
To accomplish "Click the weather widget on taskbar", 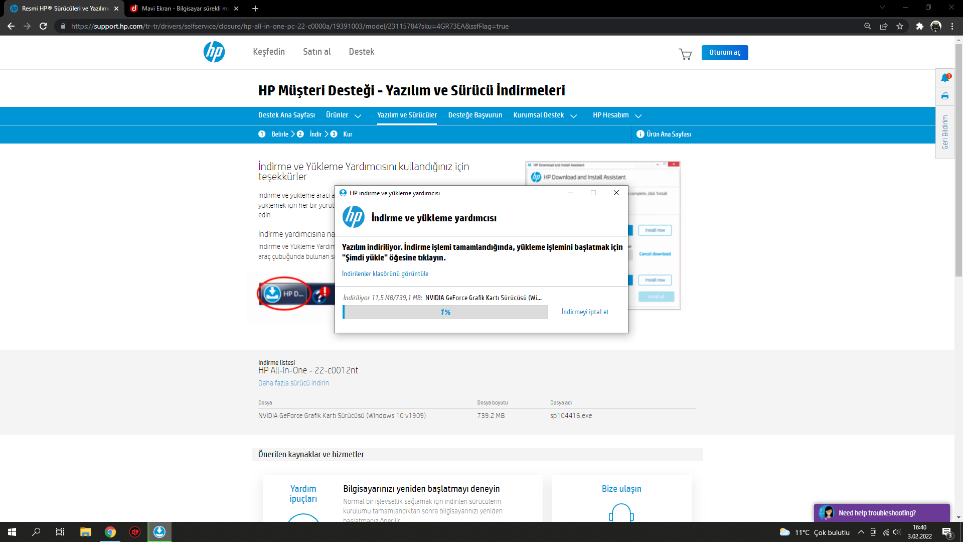I will 815,532.
